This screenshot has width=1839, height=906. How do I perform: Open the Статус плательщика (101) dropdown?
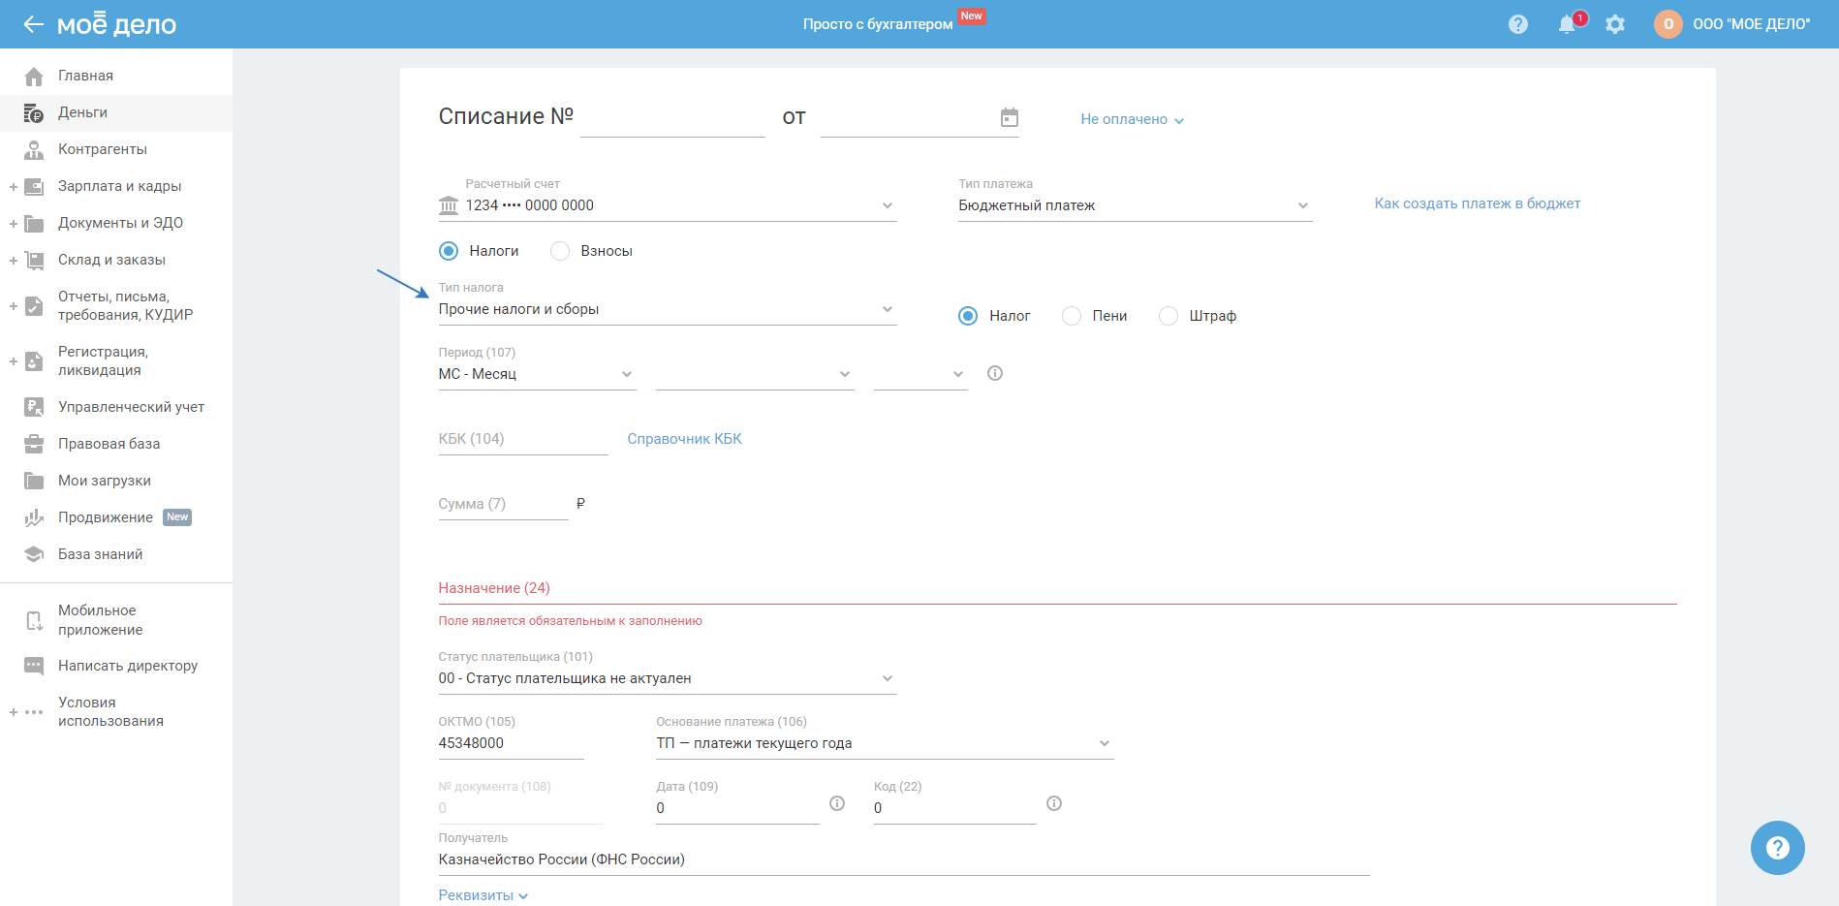click(x=668, y=678)
